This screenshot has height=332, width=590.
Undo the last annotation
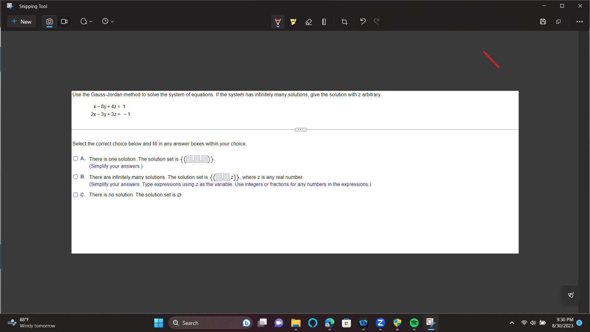pos(363,21)
